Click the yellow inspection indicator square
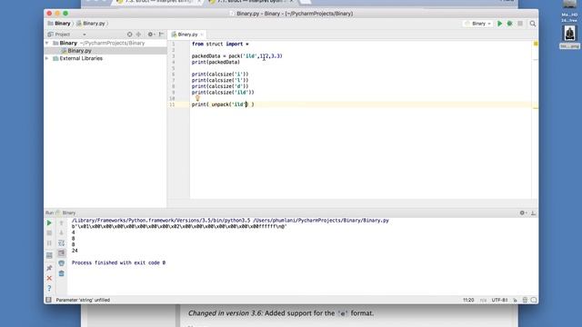This screenshot has width=582, height=327. click(x=536, y=44)
